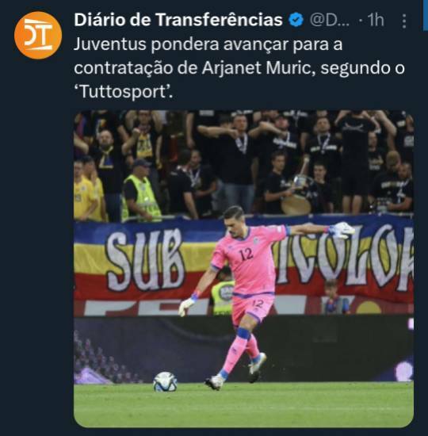Open Diário de Transferências profile name
428x436 pixels.
[178, 20]
